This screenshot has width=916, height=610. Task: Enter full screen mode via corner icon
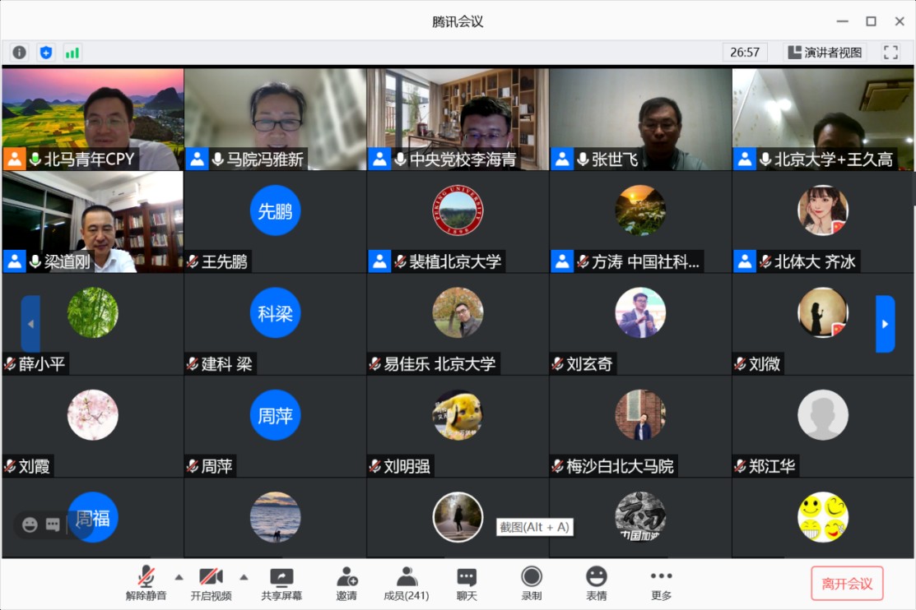[890, 53]
